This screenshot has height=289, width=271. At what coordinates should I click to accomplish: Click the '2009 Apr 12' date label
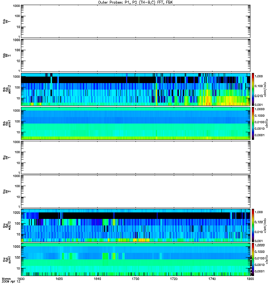pyautogui.click(x=11, y=282)
